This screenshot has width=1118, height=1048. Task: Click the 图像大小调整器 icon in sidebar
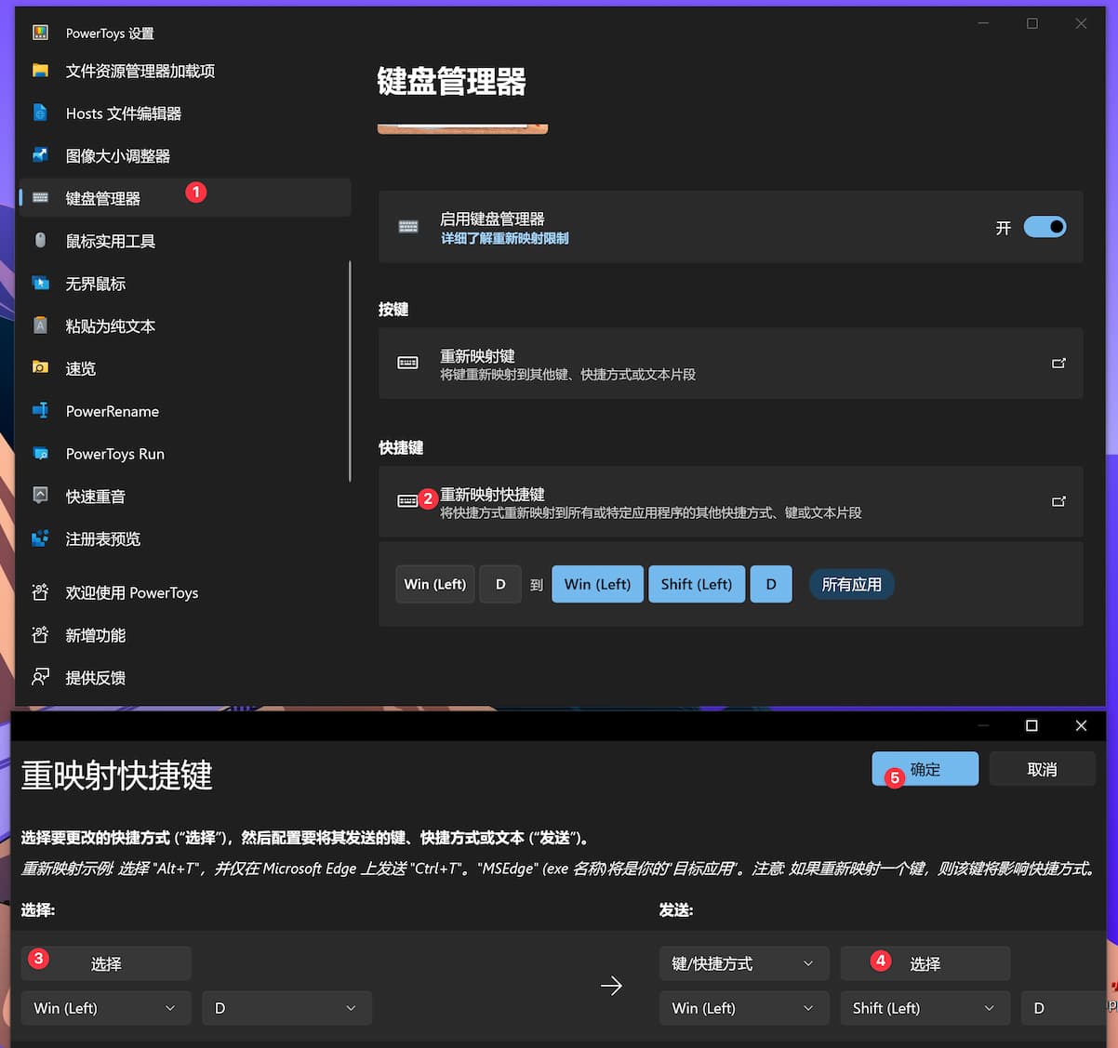coord(40,155)
